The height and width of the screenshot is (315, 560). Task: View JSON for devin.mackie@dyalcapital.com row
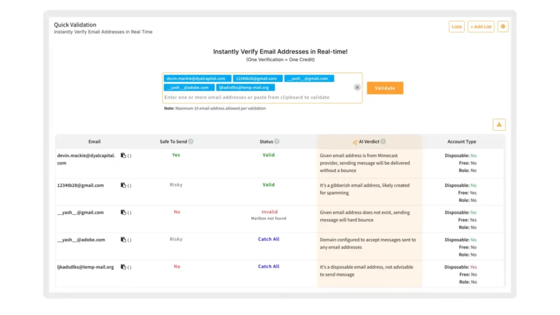[x=129, y=156]
